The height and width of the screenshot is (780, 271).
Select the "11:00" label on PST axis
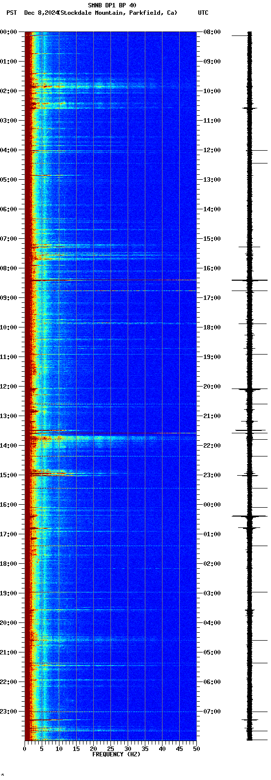8,357
